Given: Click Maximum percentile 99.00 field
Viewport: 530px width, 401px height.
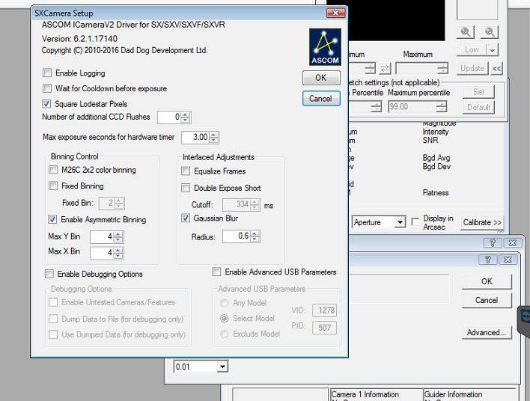Looking at the screenshot, I should click(412, 107).
